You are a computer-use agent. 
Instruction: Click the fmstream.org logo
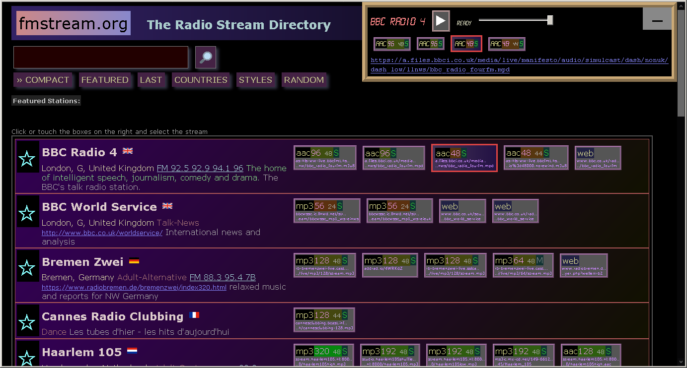coord(74,23)
